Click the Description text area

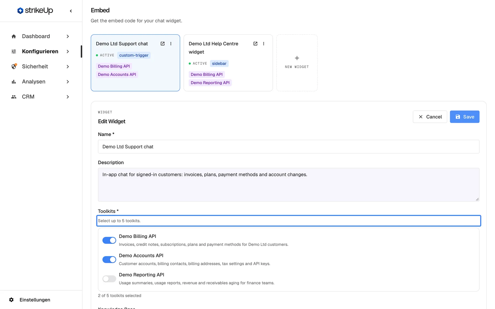tap(288, 185)
